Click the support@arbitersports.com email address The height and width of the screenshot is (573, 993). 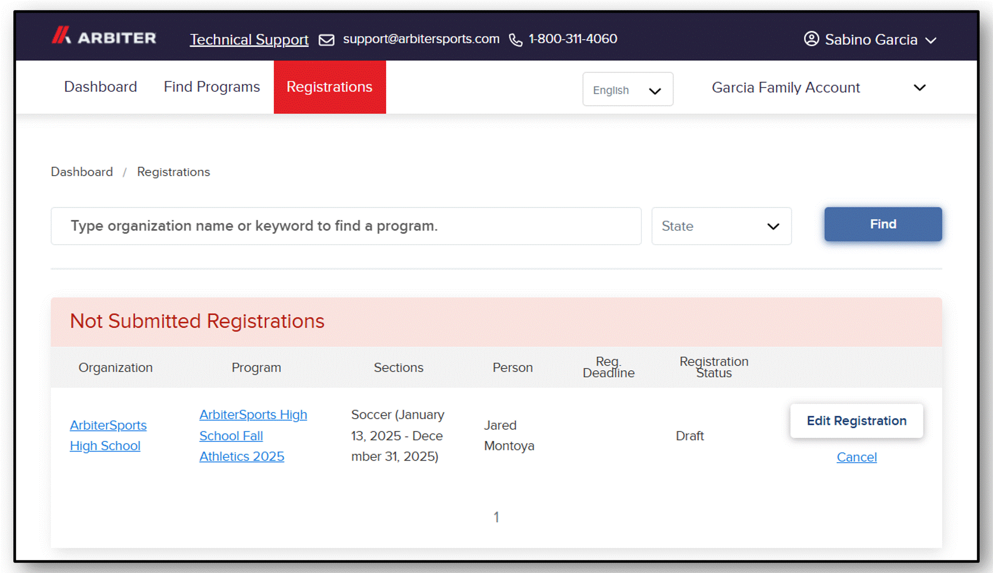click(x=421, y=39)
